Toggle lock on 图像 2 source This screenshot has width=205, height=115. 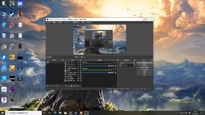(80, 71)
